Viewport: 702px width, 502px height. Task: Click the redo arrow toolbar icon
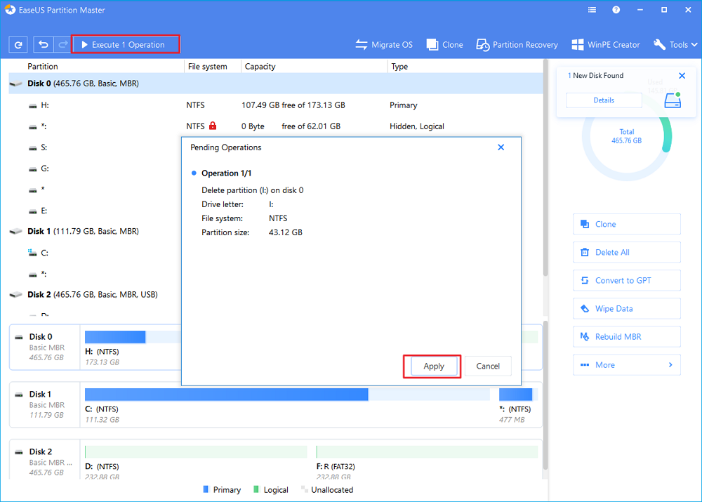[62, 45]
